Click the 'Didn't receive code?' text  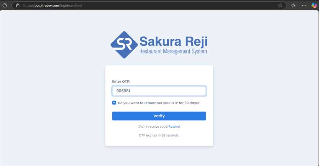click(x=153, y=127)
